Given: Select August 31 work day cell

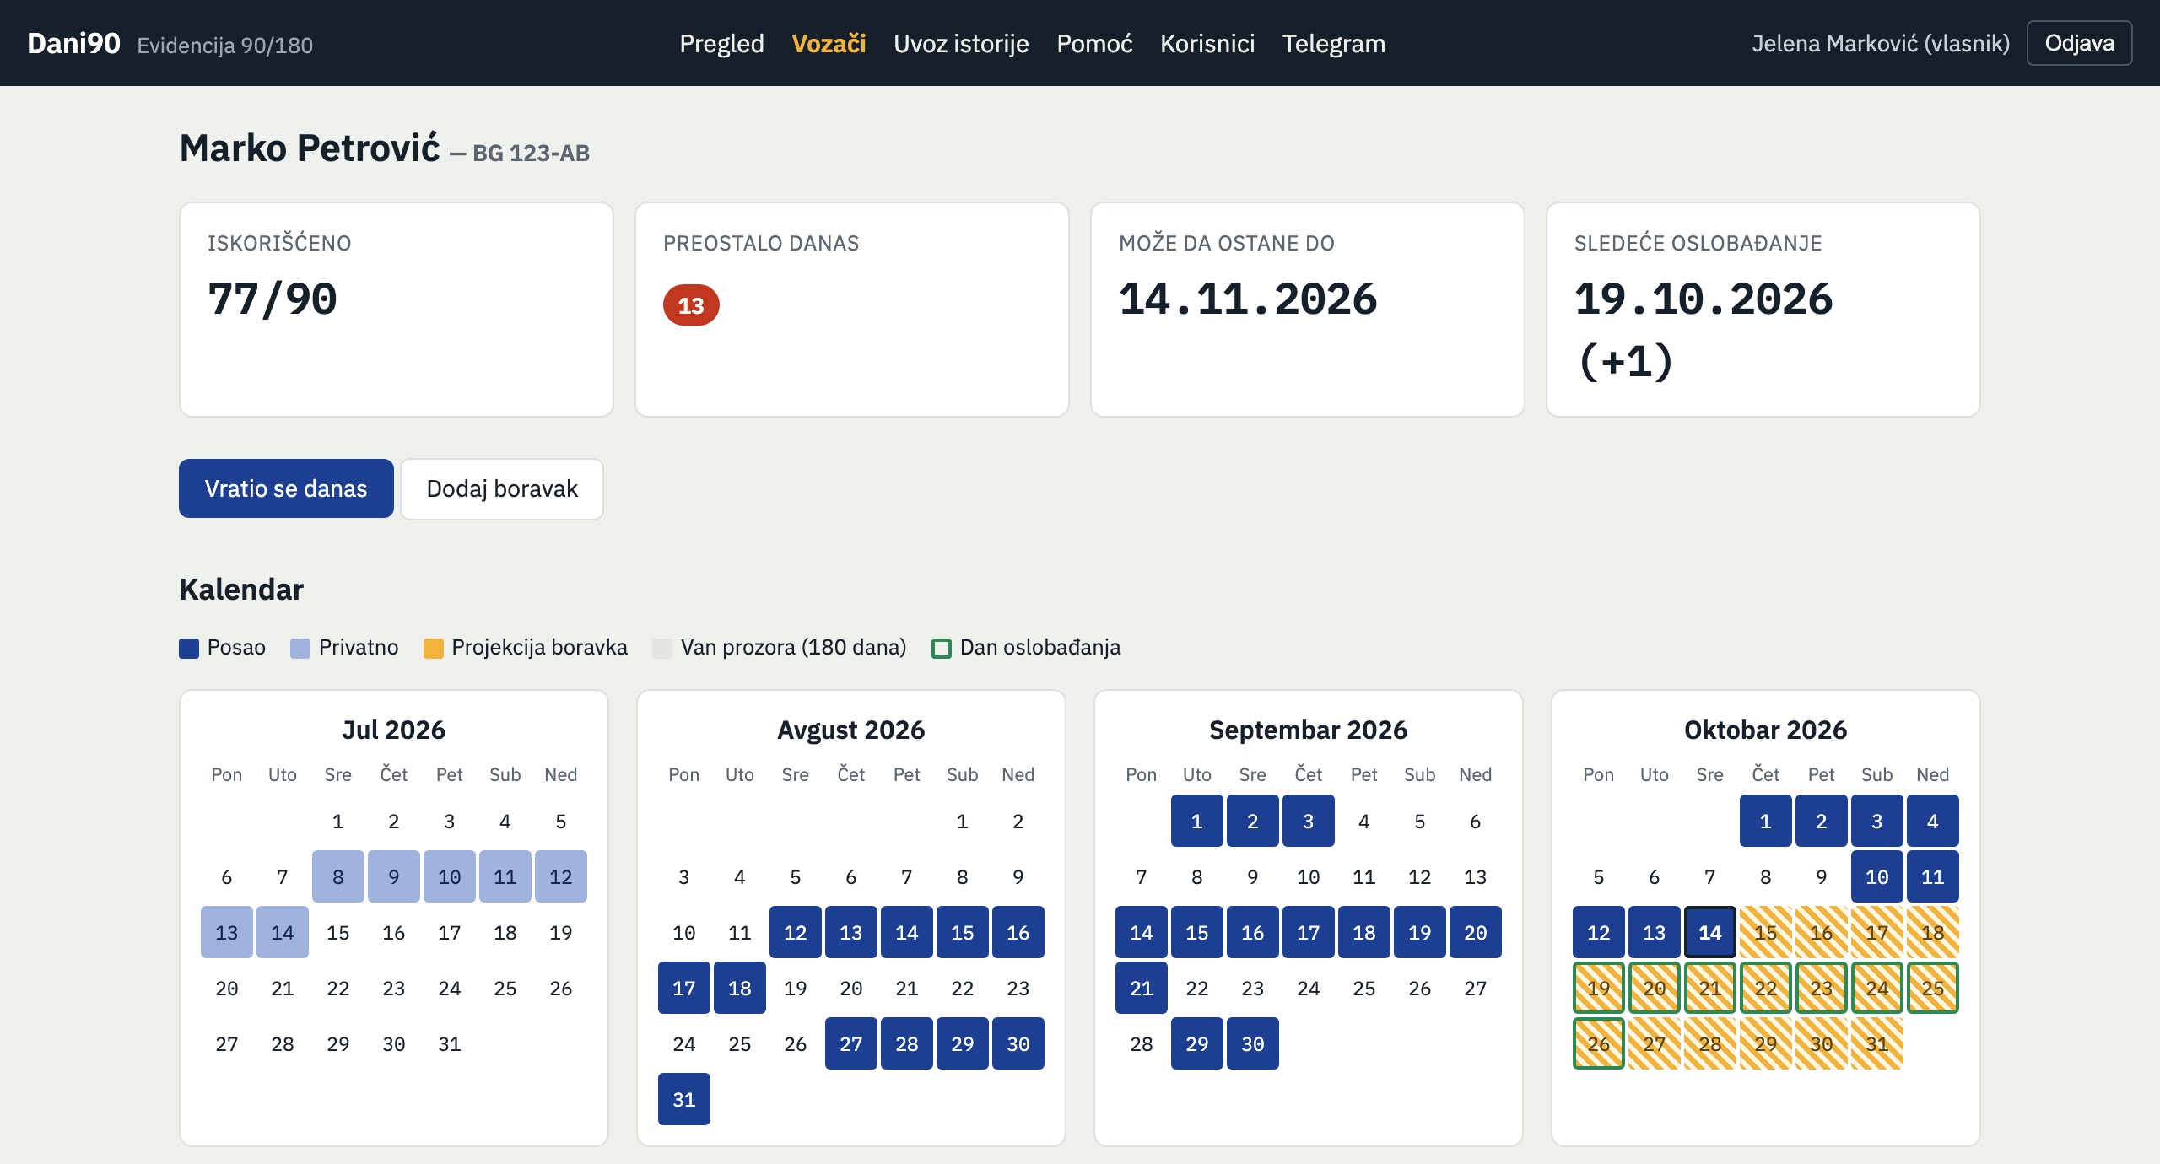Looking at the screenshot, I should coord(684,1099).
